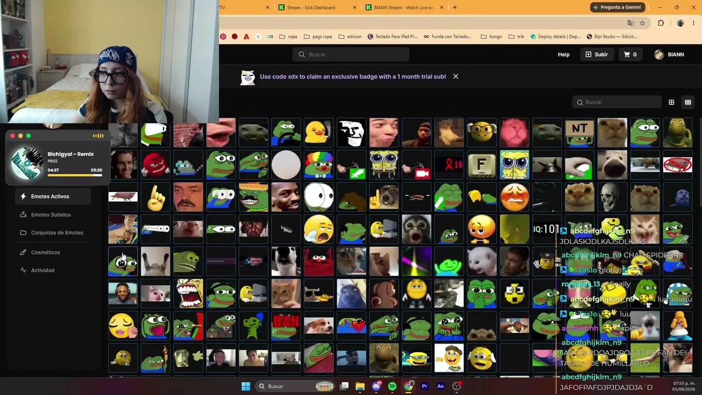Open the Help link
702x395 pixels.
pos(564,54)
